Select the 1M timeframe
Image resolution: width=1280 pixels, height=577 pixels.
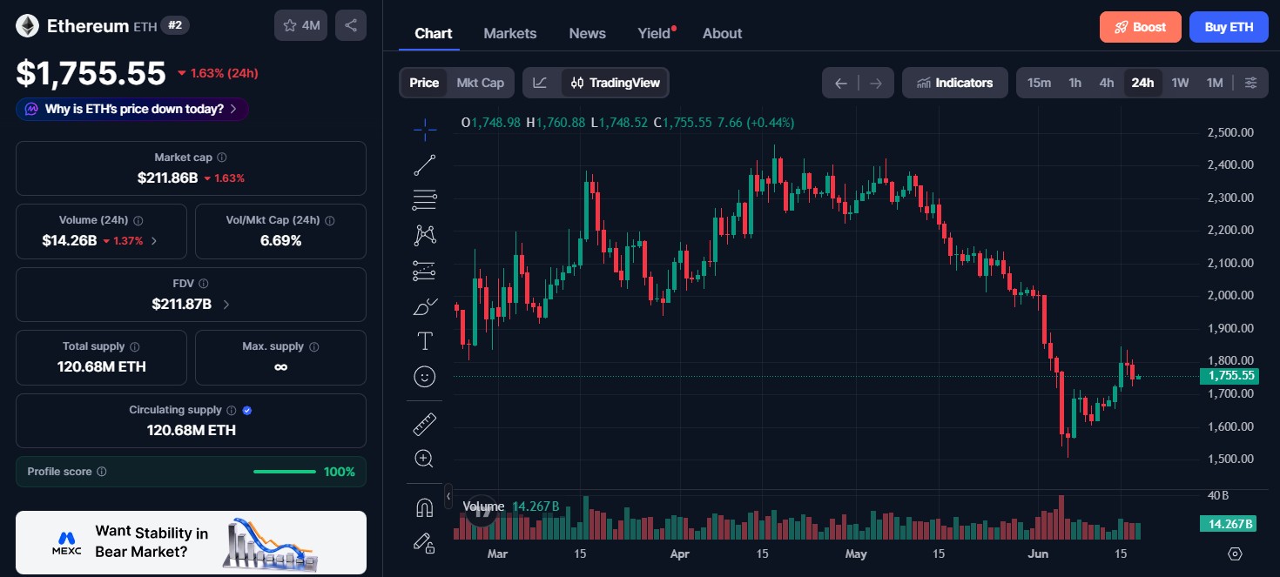coord(1215,83)
